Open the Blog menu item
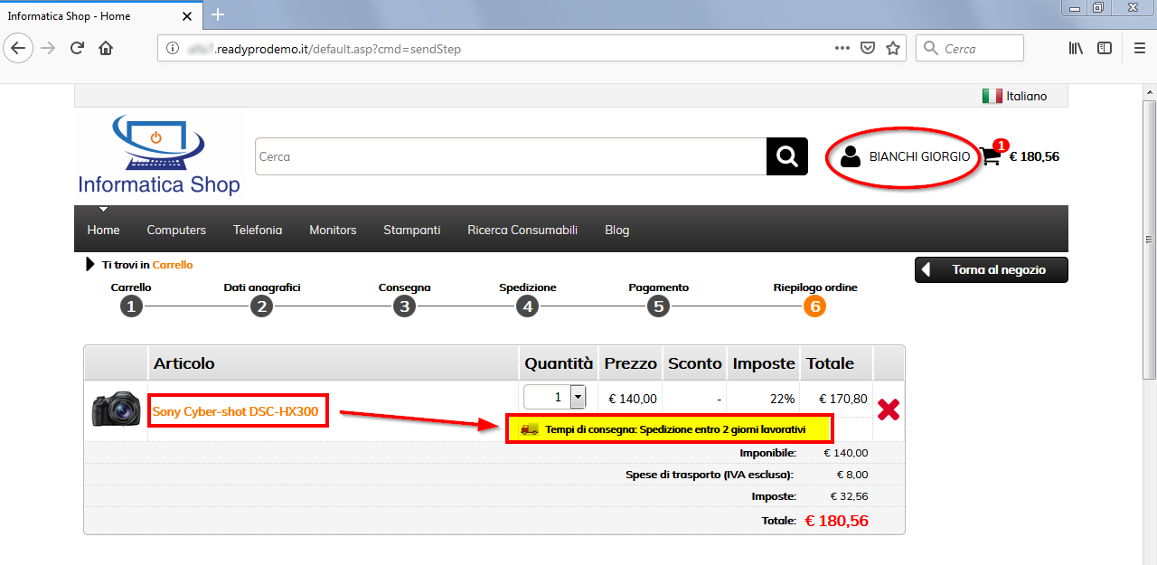Image resolution: width=1157 pixels, height=565 pixels. point(617,230)
